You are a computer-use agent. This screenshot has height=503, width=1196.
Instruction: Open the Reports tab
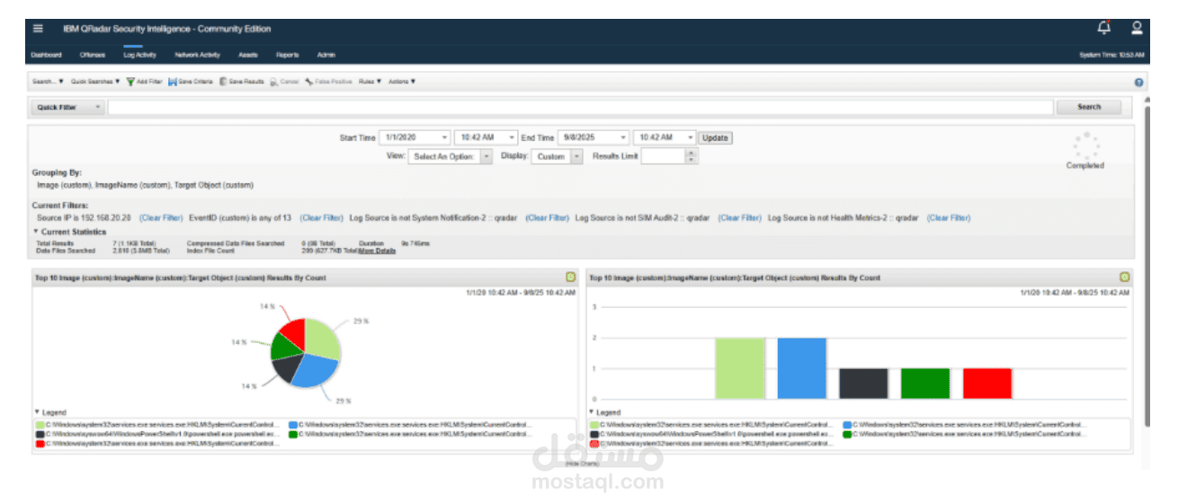pos(288,55)
